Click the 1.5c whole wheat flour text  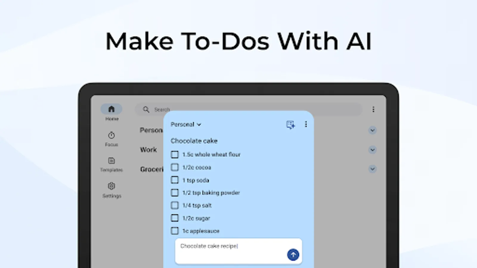click(x=211, y=155)
